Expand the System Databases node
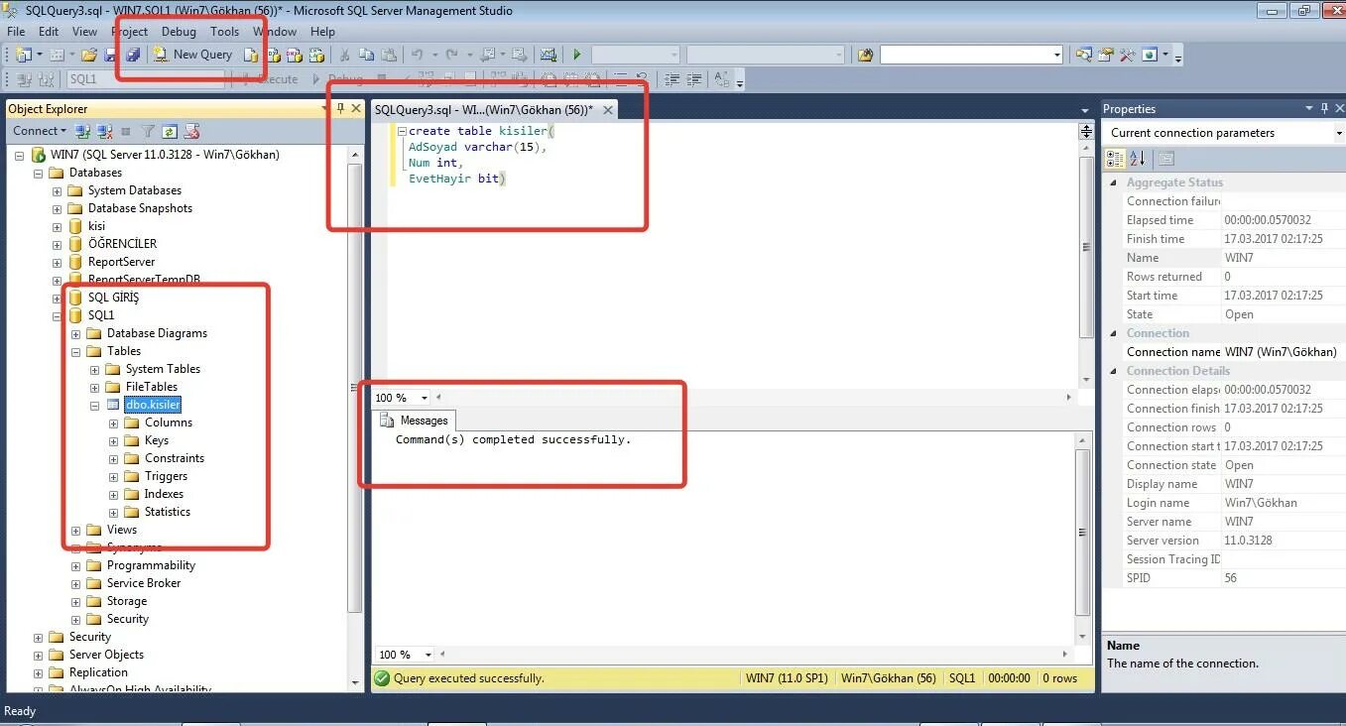The image size is (1346, 726). click(x=58, y=190)
